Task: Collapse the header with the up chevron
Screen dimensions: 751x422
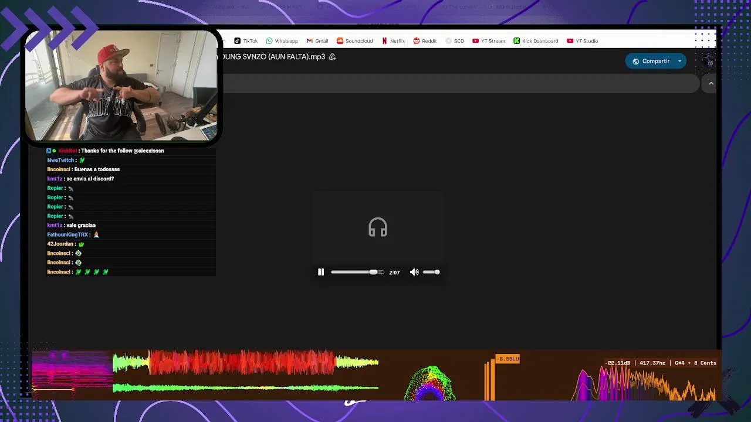Action: (711, 84)
